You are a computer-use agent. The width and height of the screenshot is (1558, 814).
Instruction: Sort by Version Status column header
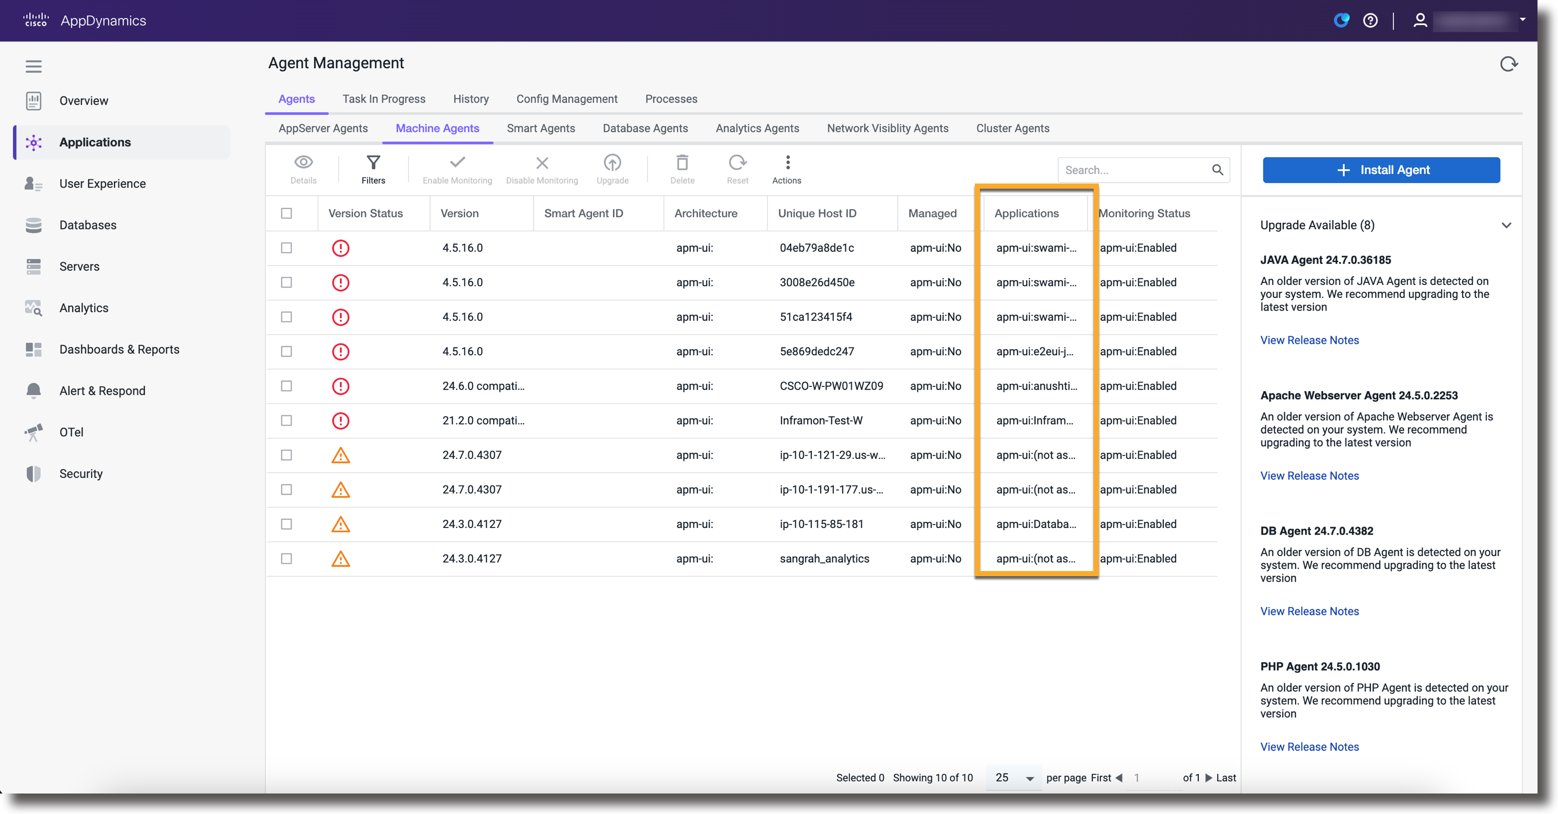click(x=365, y=213)
